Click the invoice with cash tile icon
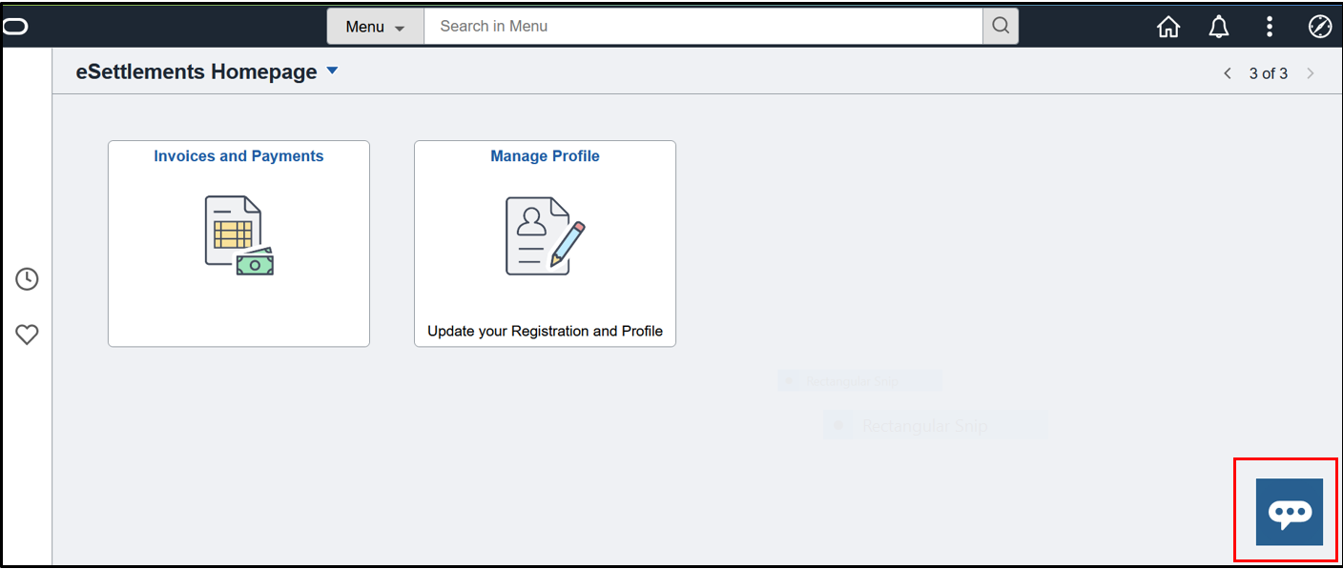Image resolution: width=1343 pixels, height=569 pixels. (239, 235)
